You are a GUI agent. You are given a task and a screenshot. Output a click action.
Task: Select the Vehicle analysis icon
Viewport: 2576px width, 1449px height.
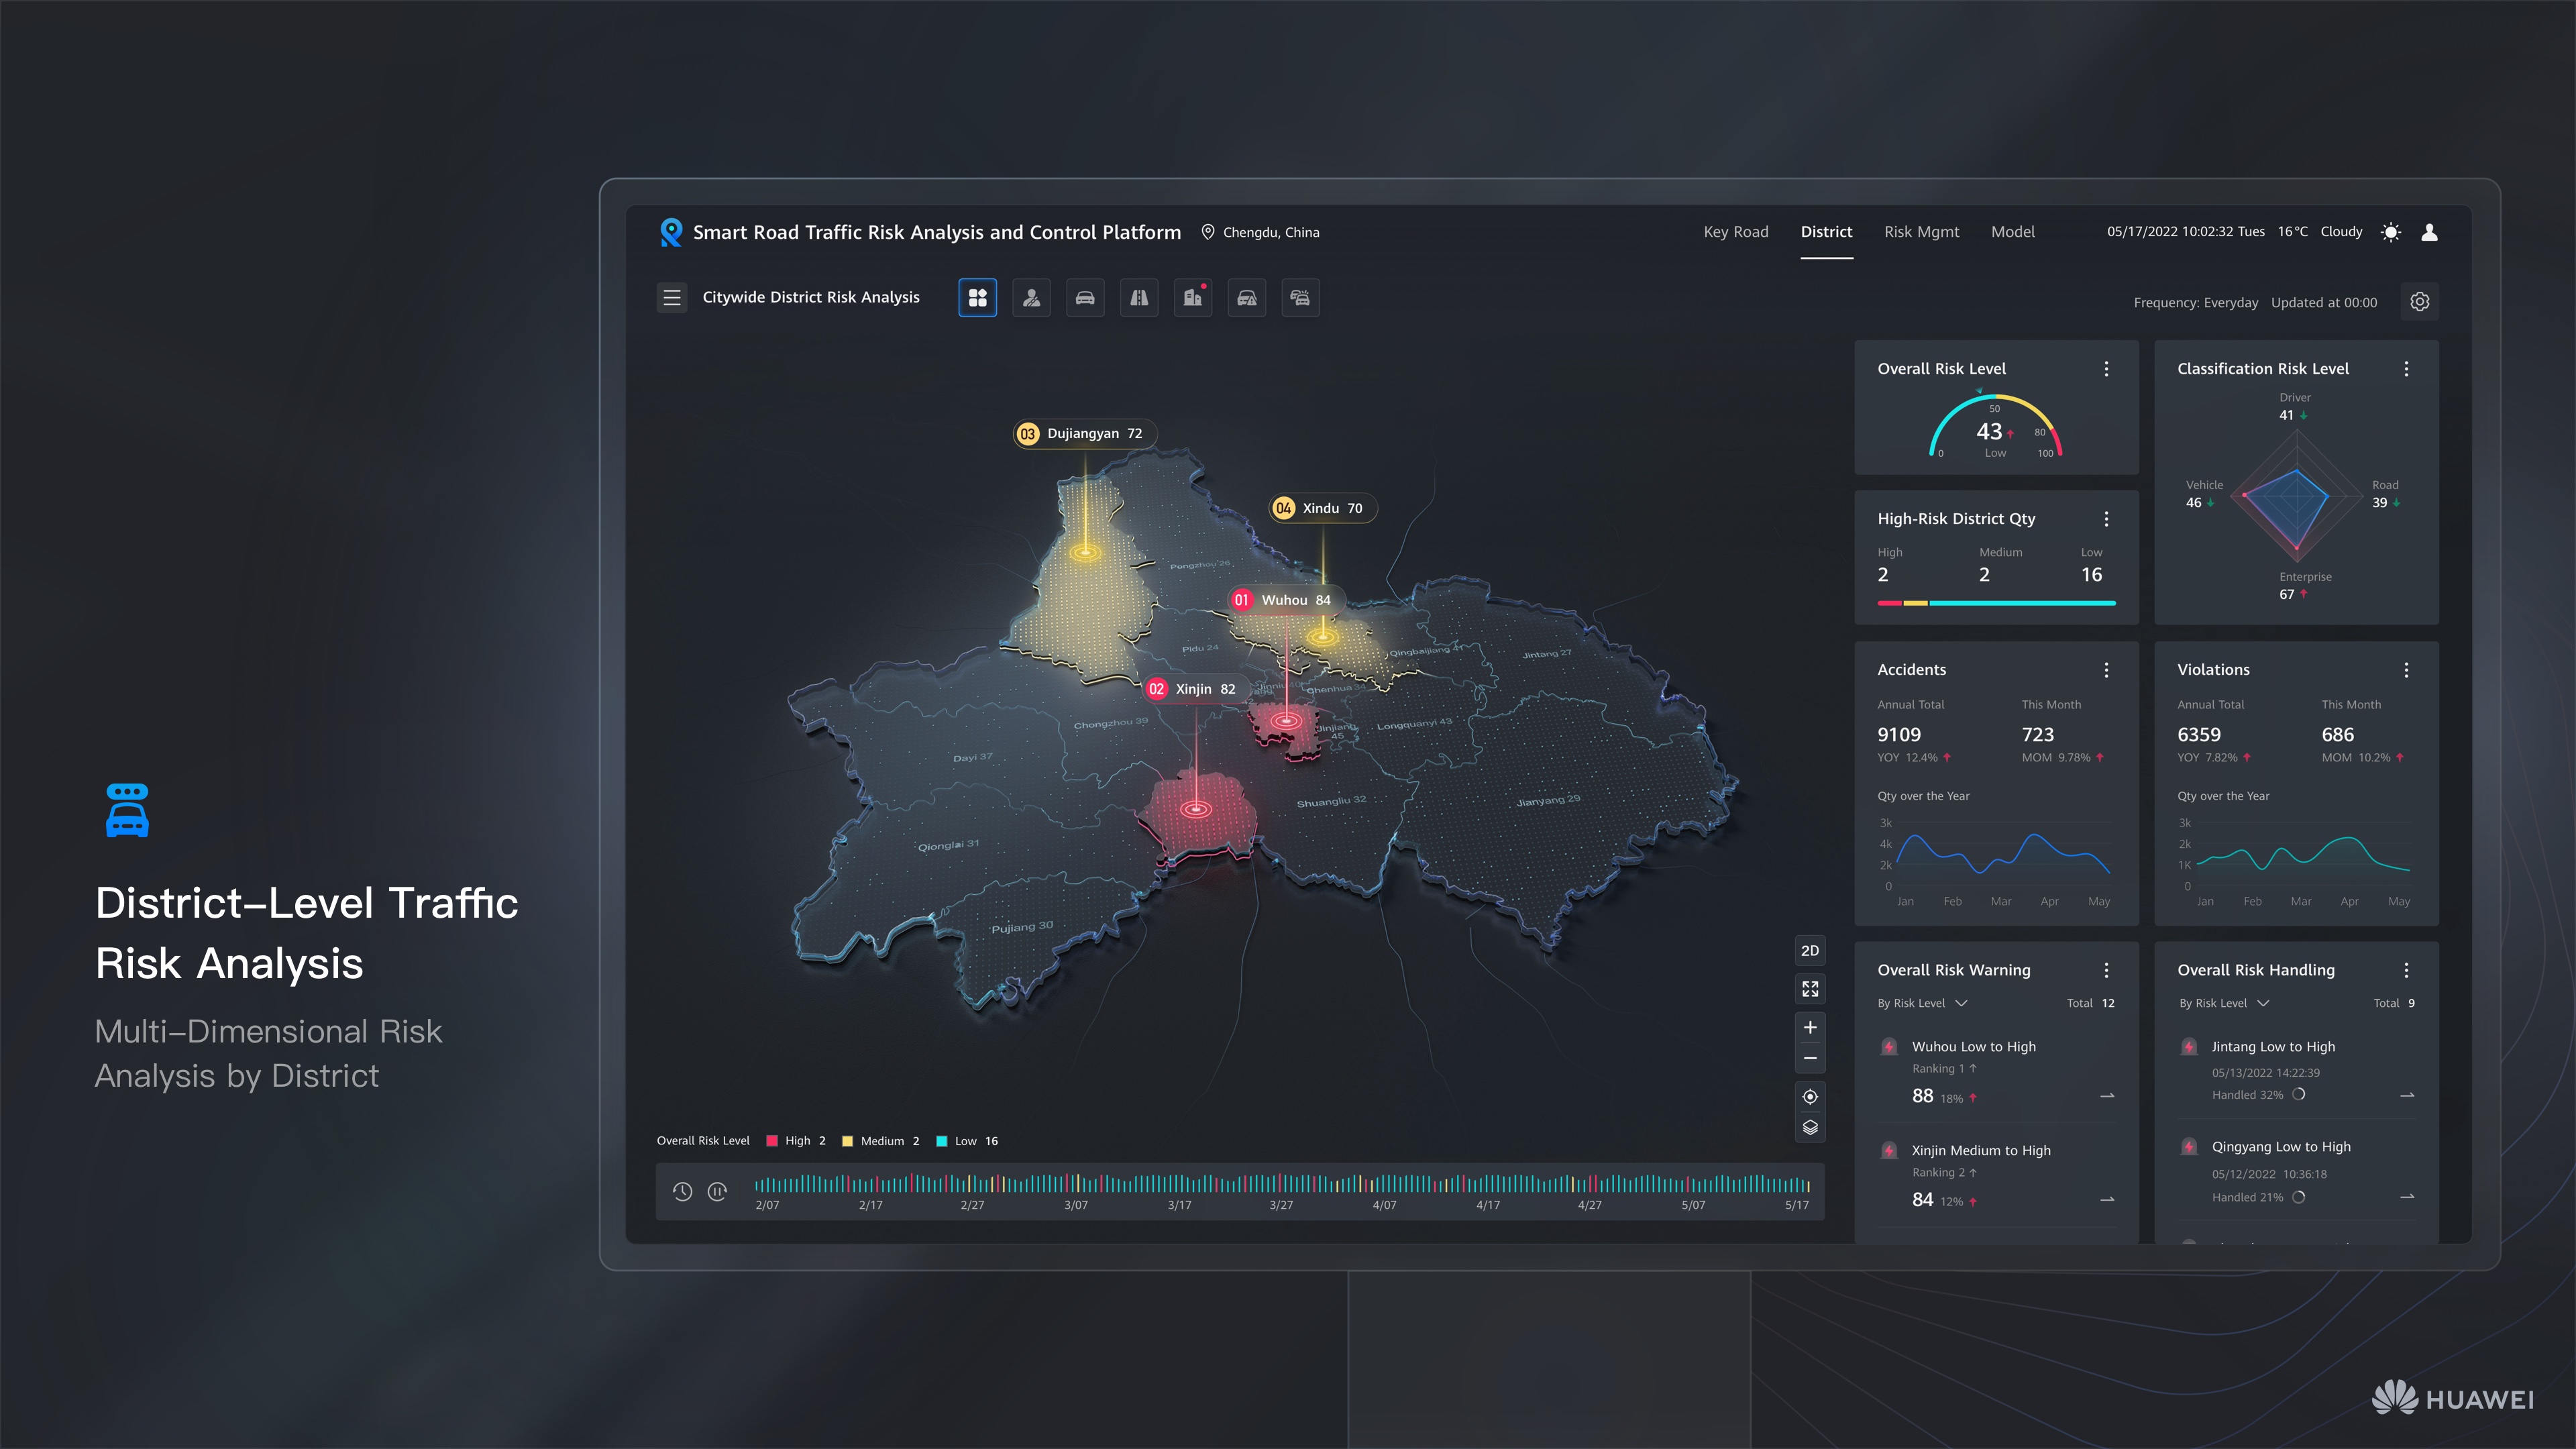coord(1085,297)
